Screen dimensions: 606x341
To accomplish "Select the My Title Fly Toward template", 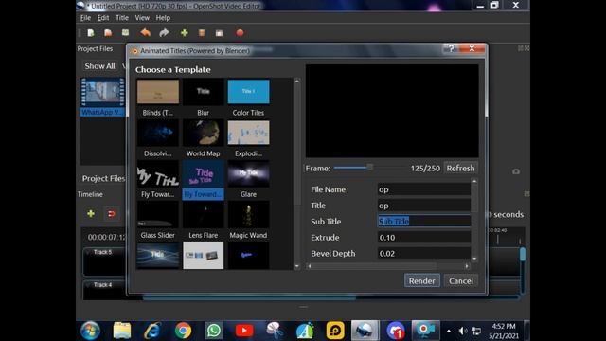I will [158, 174].
